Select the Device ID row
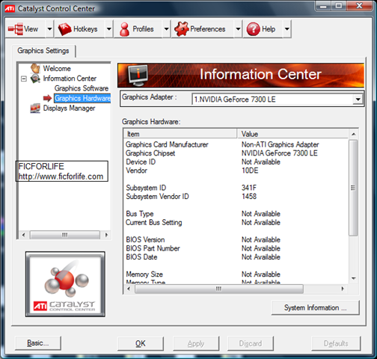377x359 pixels. click(236, 162)
